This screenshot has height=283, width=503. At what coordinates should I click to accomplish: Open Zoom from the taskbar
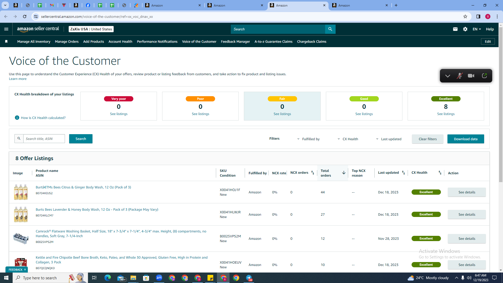(x=159, y=278)
